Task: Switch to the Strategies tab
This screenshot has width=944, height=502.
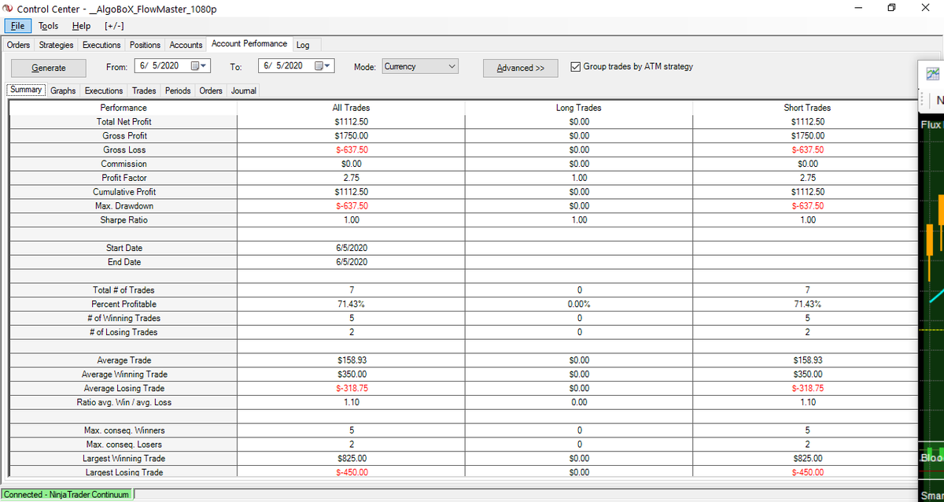Action: pyautogui.click(x=57, y=45)
